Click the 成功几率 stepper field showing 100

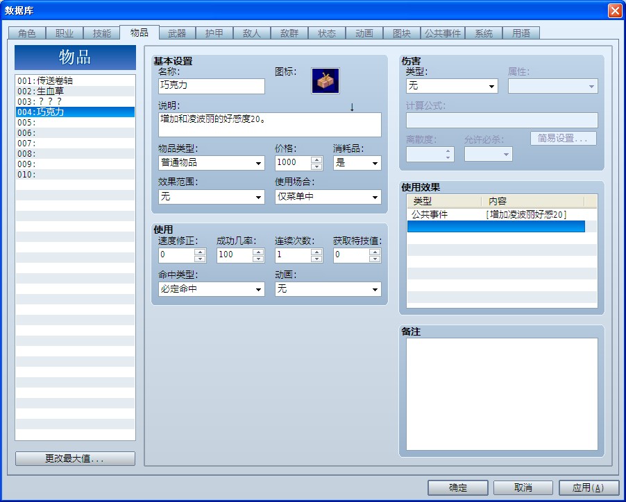[x=240, y=255]
